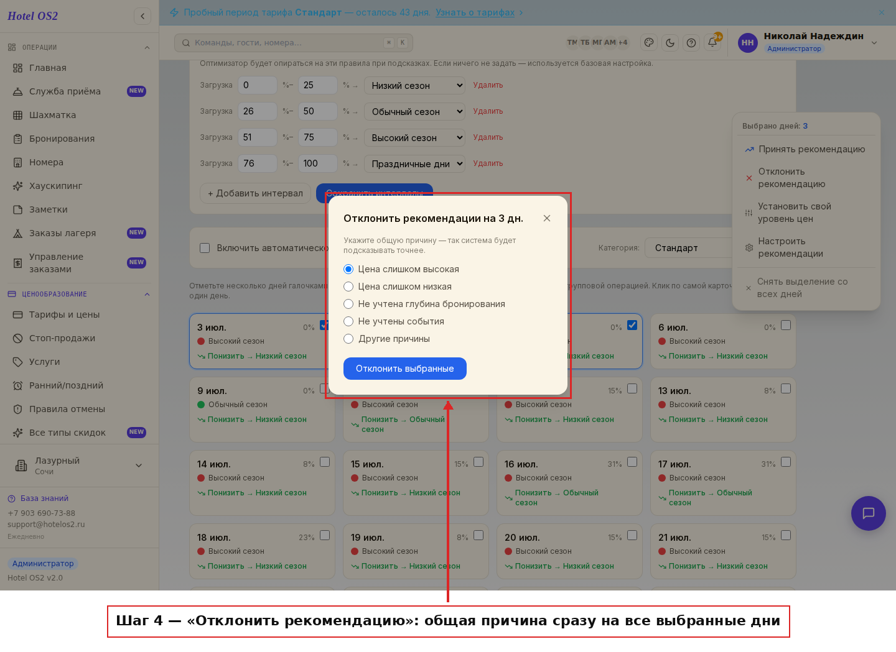896x652 pixels.
Task: Open the color theme palette icon
Action: click(649, 42)
